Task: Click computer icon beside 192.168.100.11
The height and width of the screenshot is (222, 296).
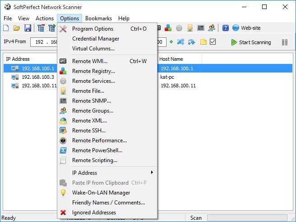Action: tap(15, 86)
